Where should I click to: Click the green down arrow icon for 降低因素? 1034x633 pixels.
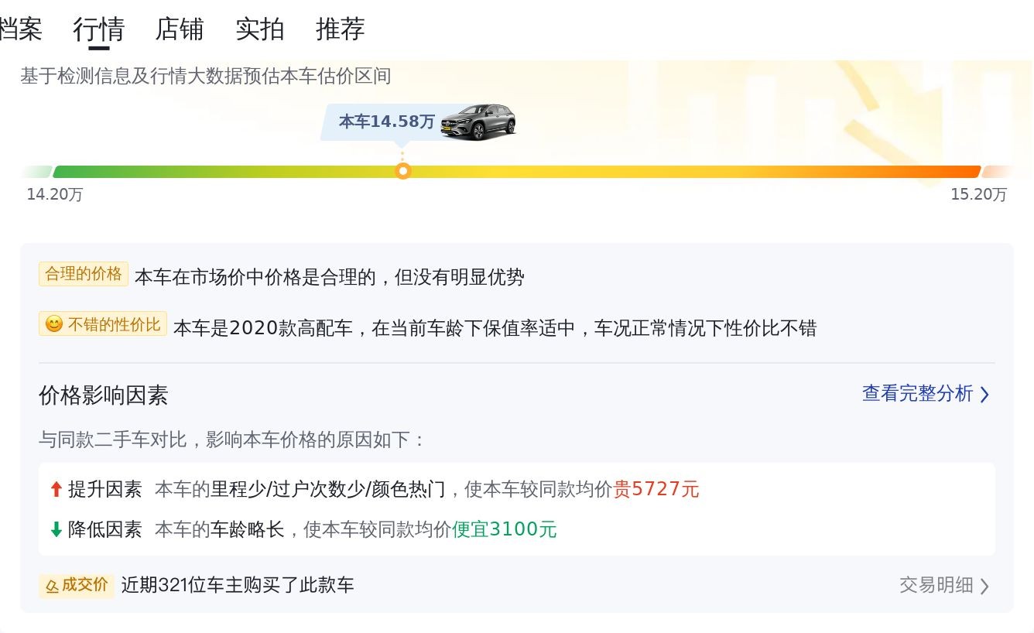coord(56,529)
